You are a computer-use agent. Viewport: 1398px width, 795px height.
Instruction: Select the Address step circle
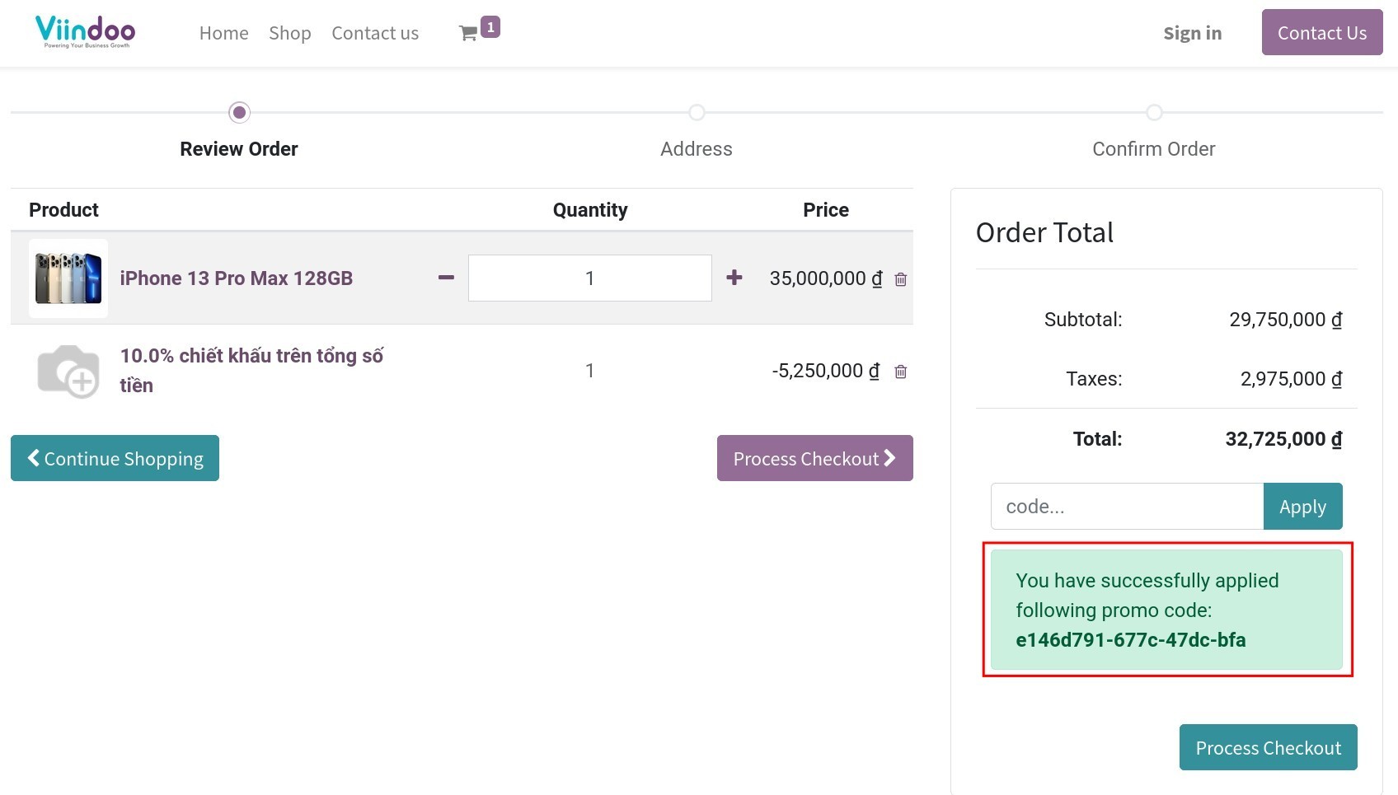[697, 112]
